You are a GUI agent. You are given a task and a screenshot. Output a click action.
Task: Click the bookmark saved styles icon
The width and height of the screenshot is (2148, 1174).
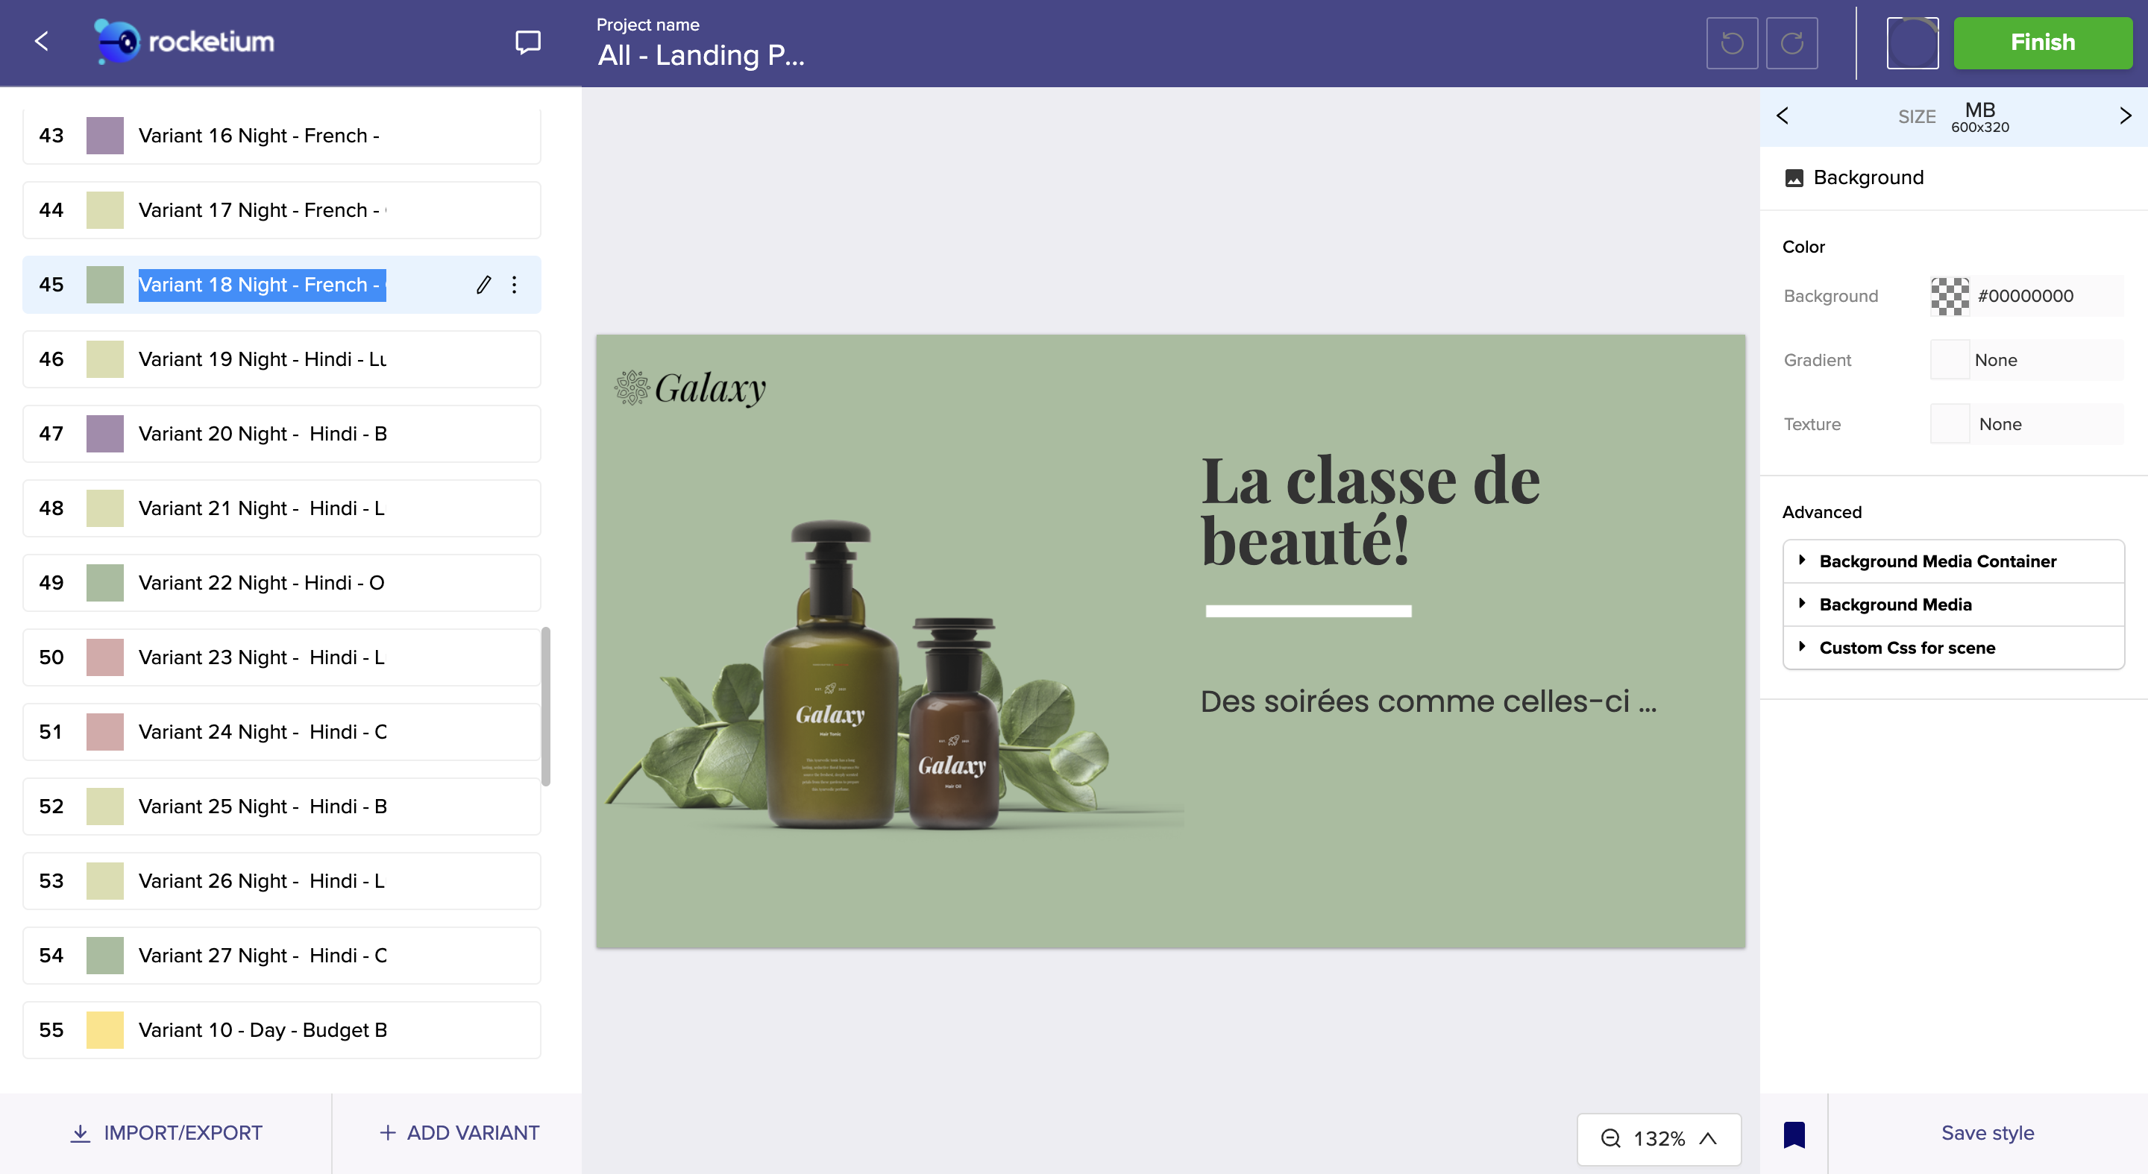click(x=1794, y=1134)
